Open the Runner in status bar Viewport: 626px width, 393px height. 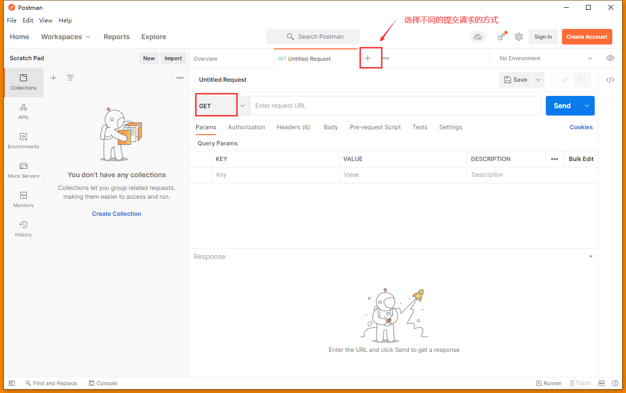(x=549, y=383)
